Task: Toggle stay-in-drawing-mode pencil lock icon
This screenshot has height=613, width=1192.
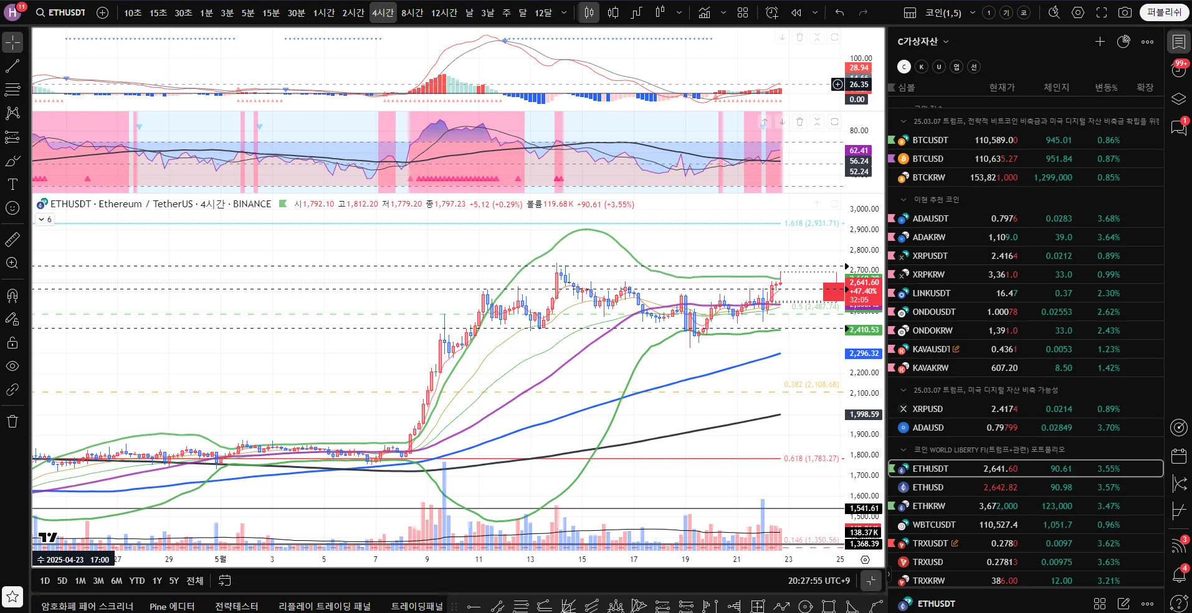Action: 12,319
